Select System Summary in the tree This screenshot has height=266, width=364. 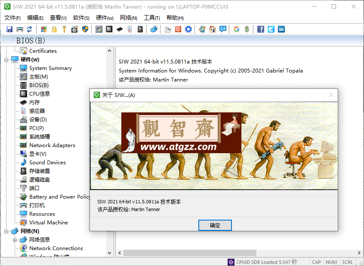51,68
